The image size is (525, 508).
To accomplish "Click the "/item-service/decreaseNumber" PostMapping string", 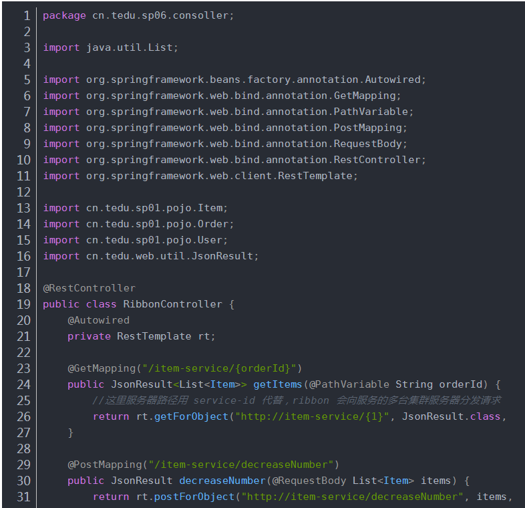I will 240,465.
